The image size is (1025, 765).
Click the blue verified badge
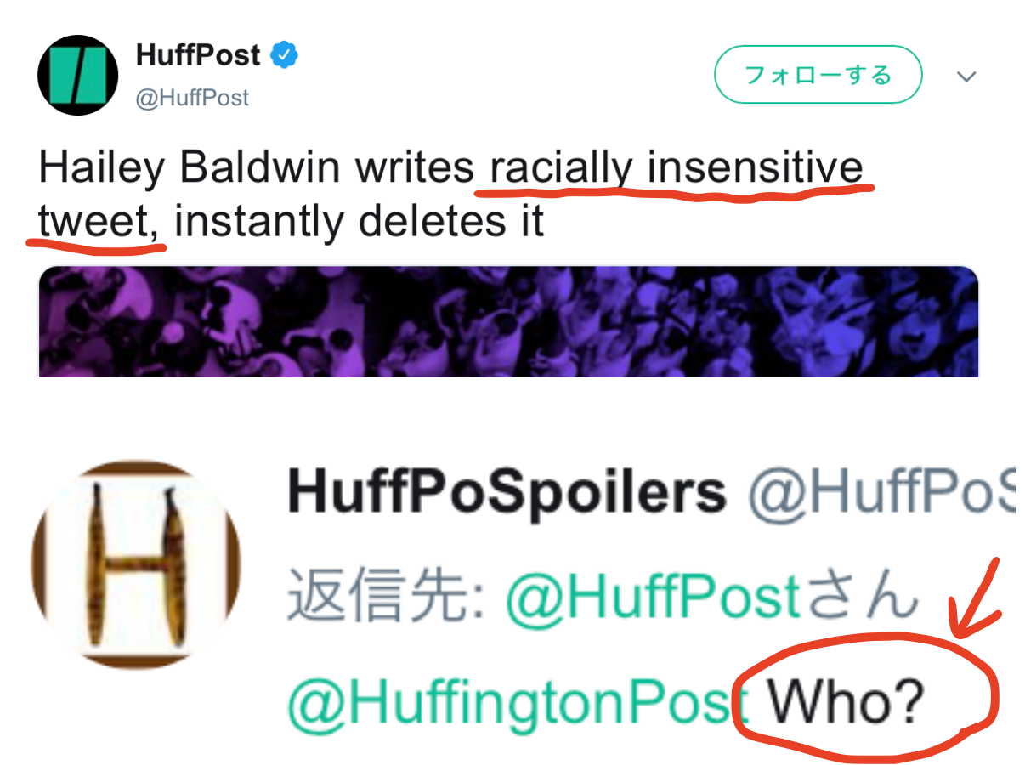tap(284, 56)
